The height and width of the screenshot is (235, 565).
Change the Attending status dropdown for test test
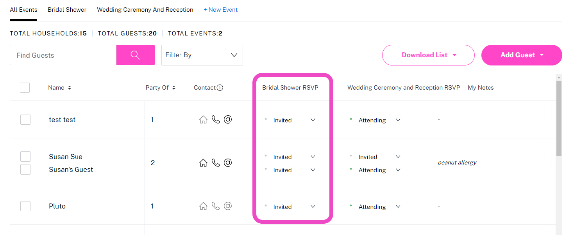[x=397, y=120]
